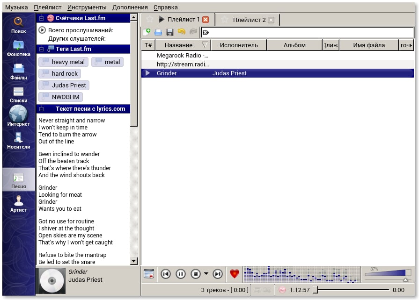Click the Last.fm scrobble icon in status bar
The width and height of the screenshot is (419, 300).
282,290
